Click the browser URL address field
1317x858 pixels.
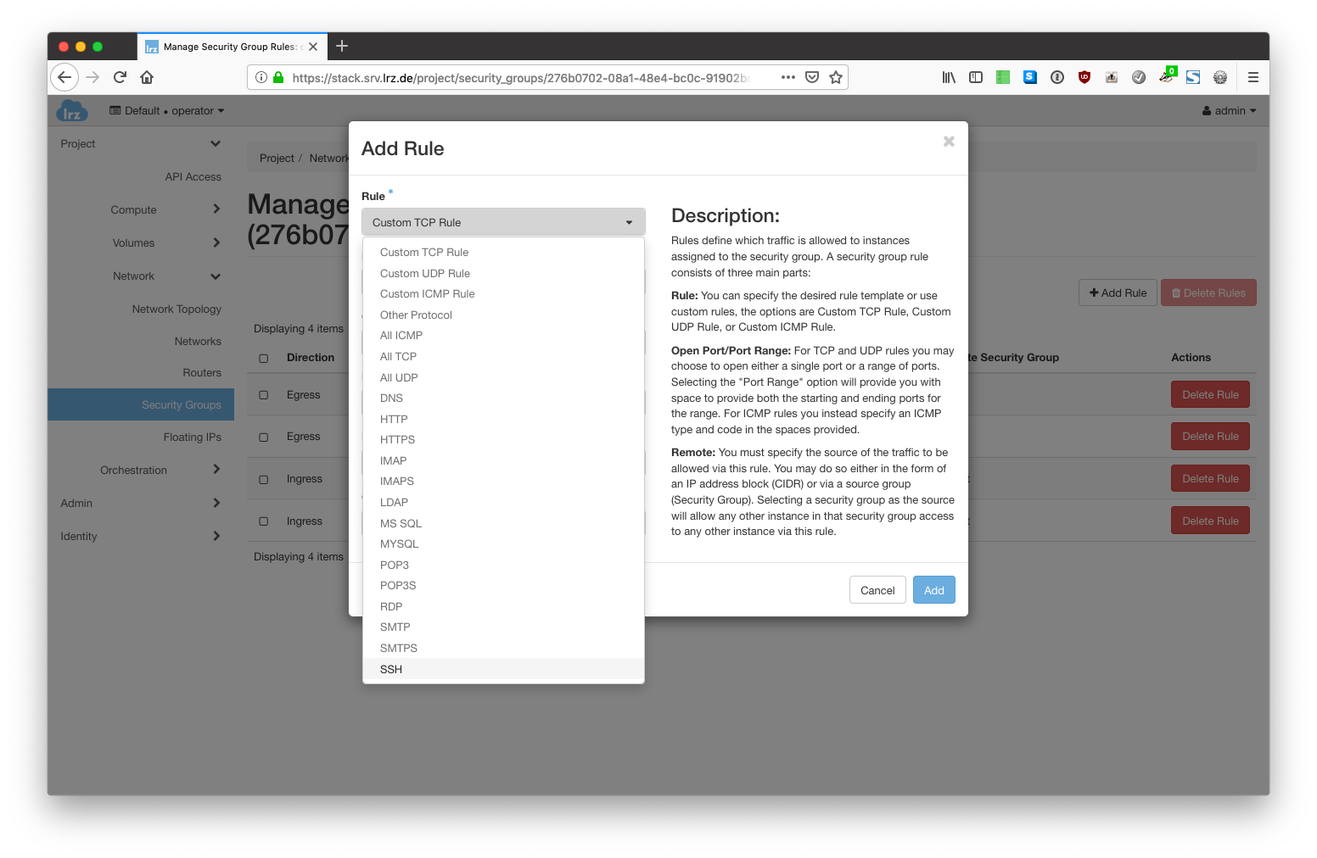pyautogui.click(x=518, y=78)
